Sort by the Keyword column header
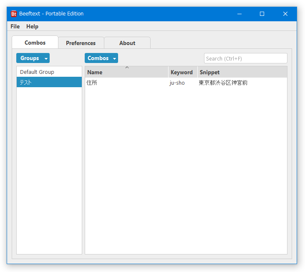The image size is (305, 272). [183, 72]
